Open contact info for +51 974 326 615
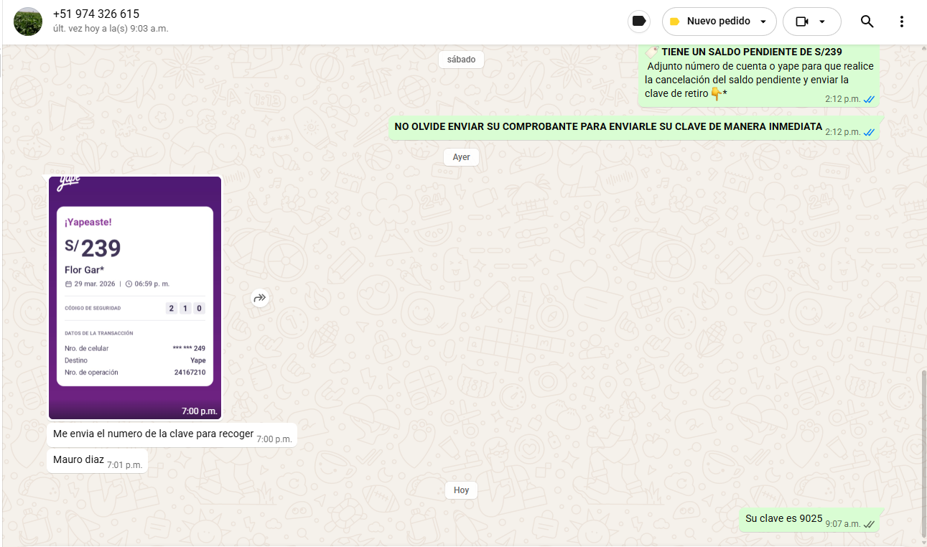927x547 pixels. [96, 14]
